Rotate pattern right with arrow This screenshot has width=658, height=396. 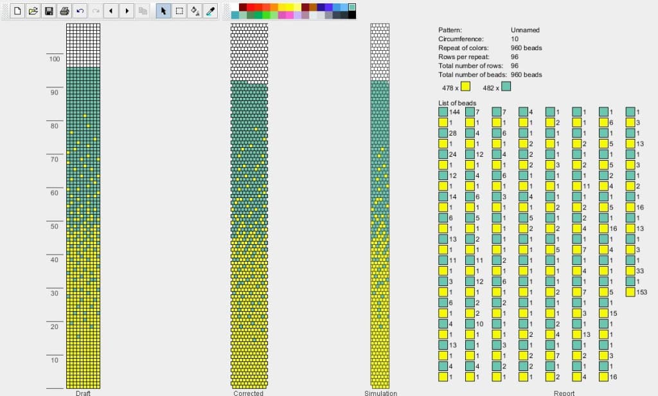coord(127,11)
